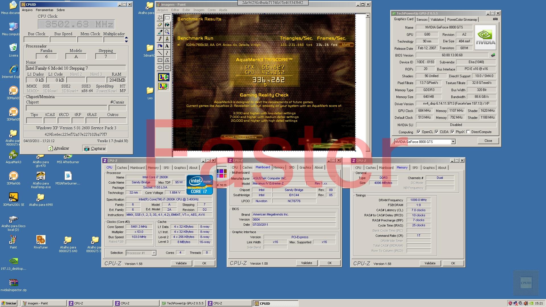Click the Capturar button in CPUID
This screenshot has width=546, height=307.
point(94,148)
